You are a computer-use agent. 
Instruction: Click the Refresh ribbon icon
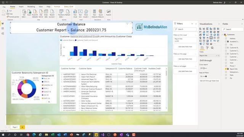(68, 13)
